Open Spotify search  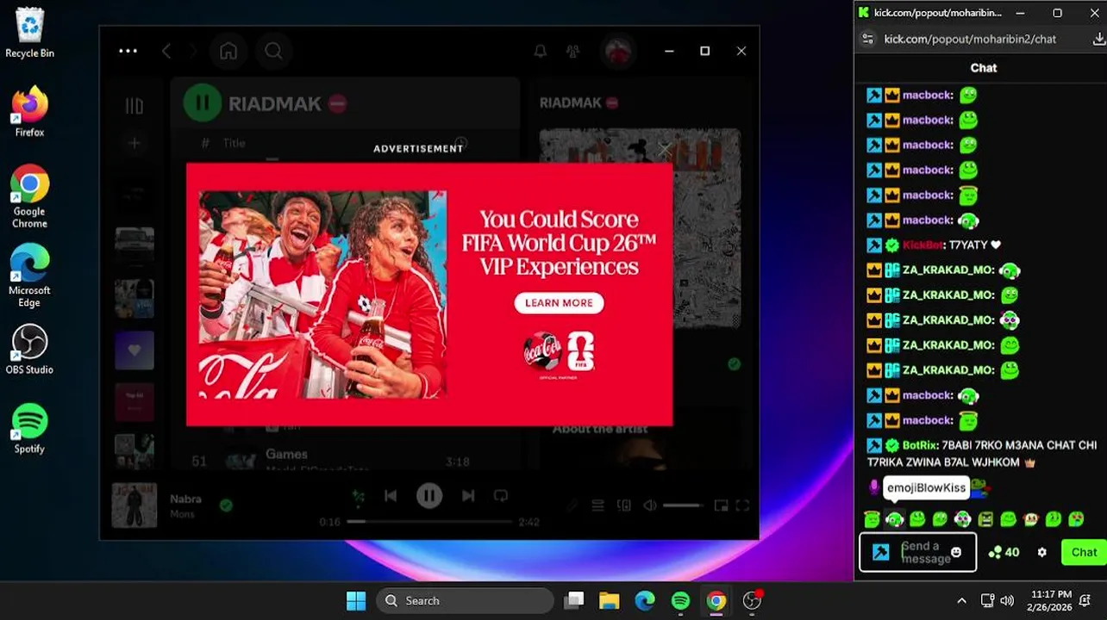click(x=273, y=51)
